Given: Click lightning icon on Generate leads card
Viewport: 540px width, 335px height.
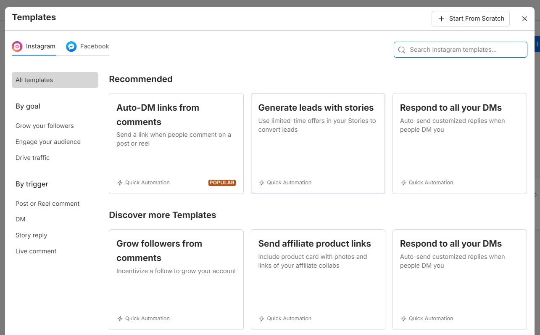Looking at the screenshot, I should [x=261, y=183].
